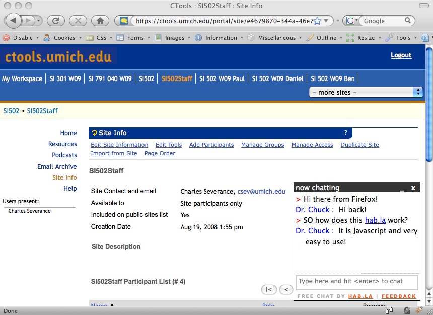Switch to My Workspace site tab
The width and height of the screenshot is (433, 315).
[22, 78]
